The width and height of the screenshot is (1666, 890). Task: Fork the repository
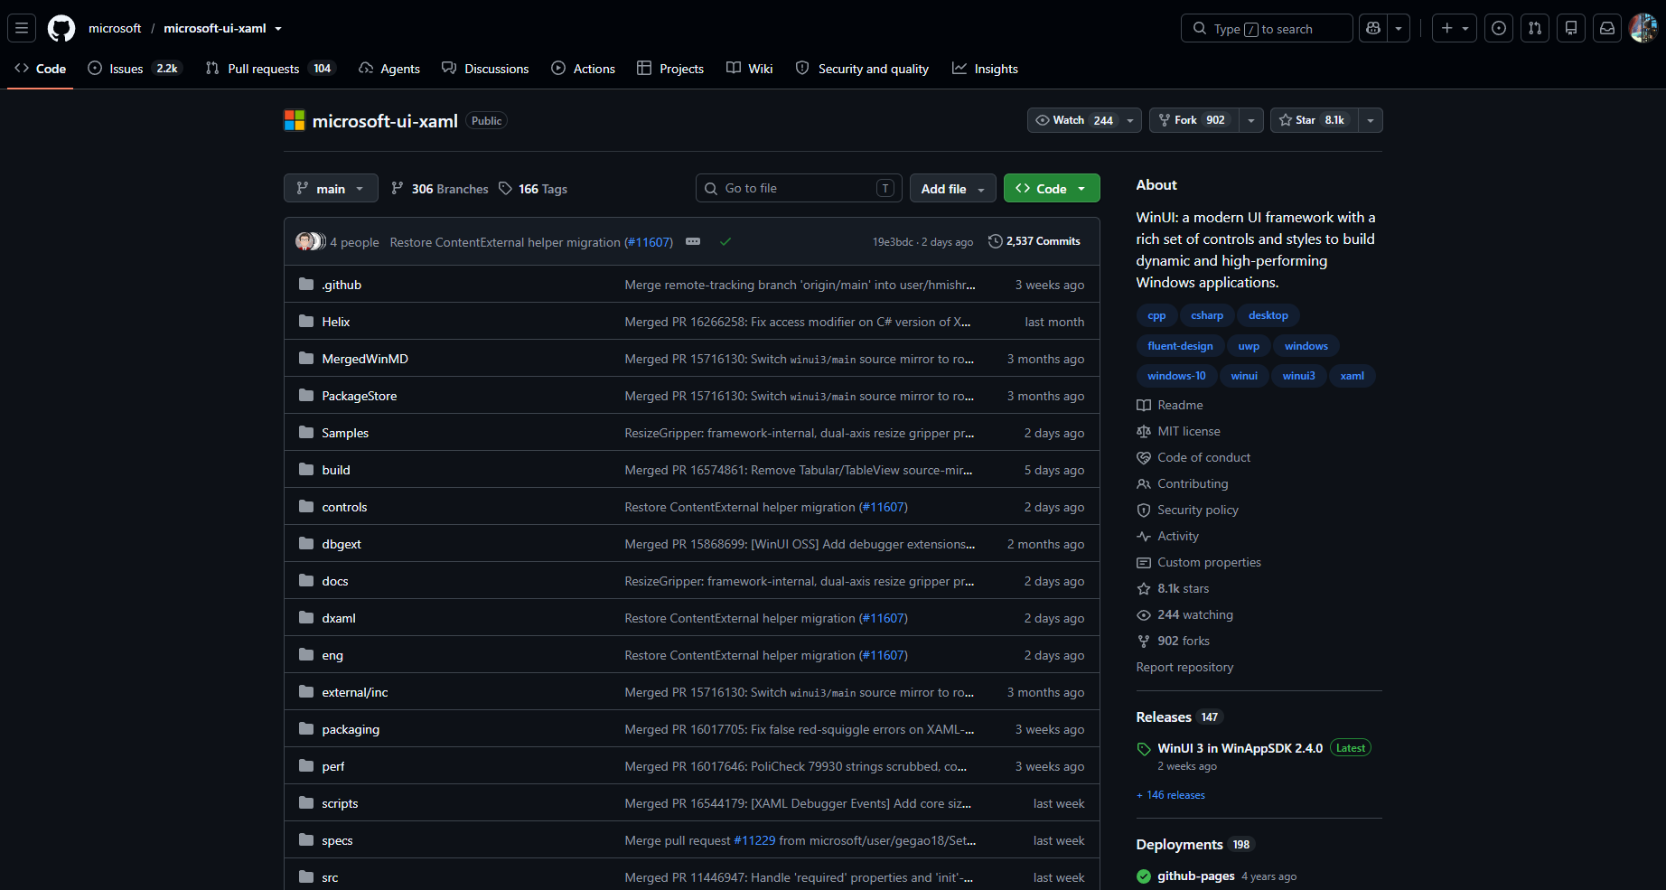[1193, 120]
